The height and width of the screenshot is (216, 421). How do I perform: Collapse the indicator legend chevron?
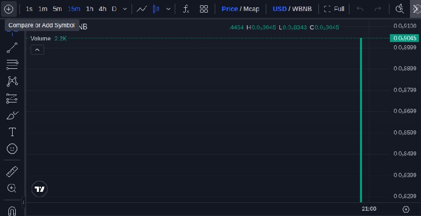point(37,50)
